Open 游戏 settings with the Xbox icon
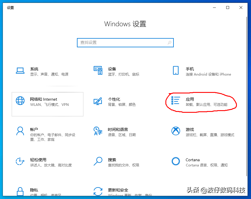Image resolution: width=251 pixels, height=199 pixels. (x=176, y=131)
